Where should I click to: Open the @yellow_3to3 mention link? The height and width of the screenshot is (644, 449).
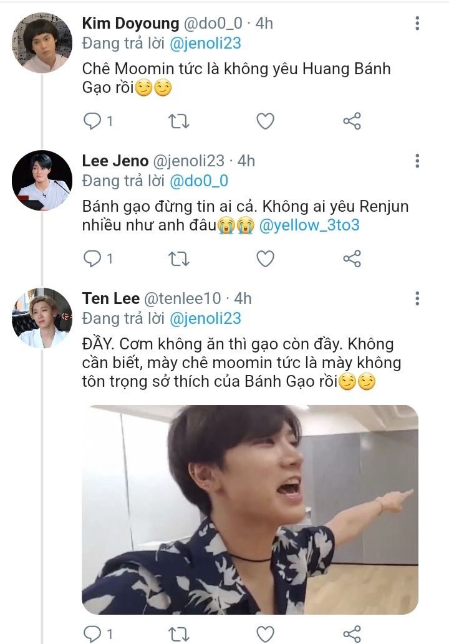[x=309, y=225]
